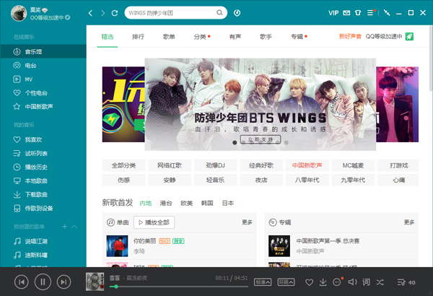Open the skin (shirt) icon
Image resolution: width=433 pixels, height=296 pixels.
tap(358, 13)
